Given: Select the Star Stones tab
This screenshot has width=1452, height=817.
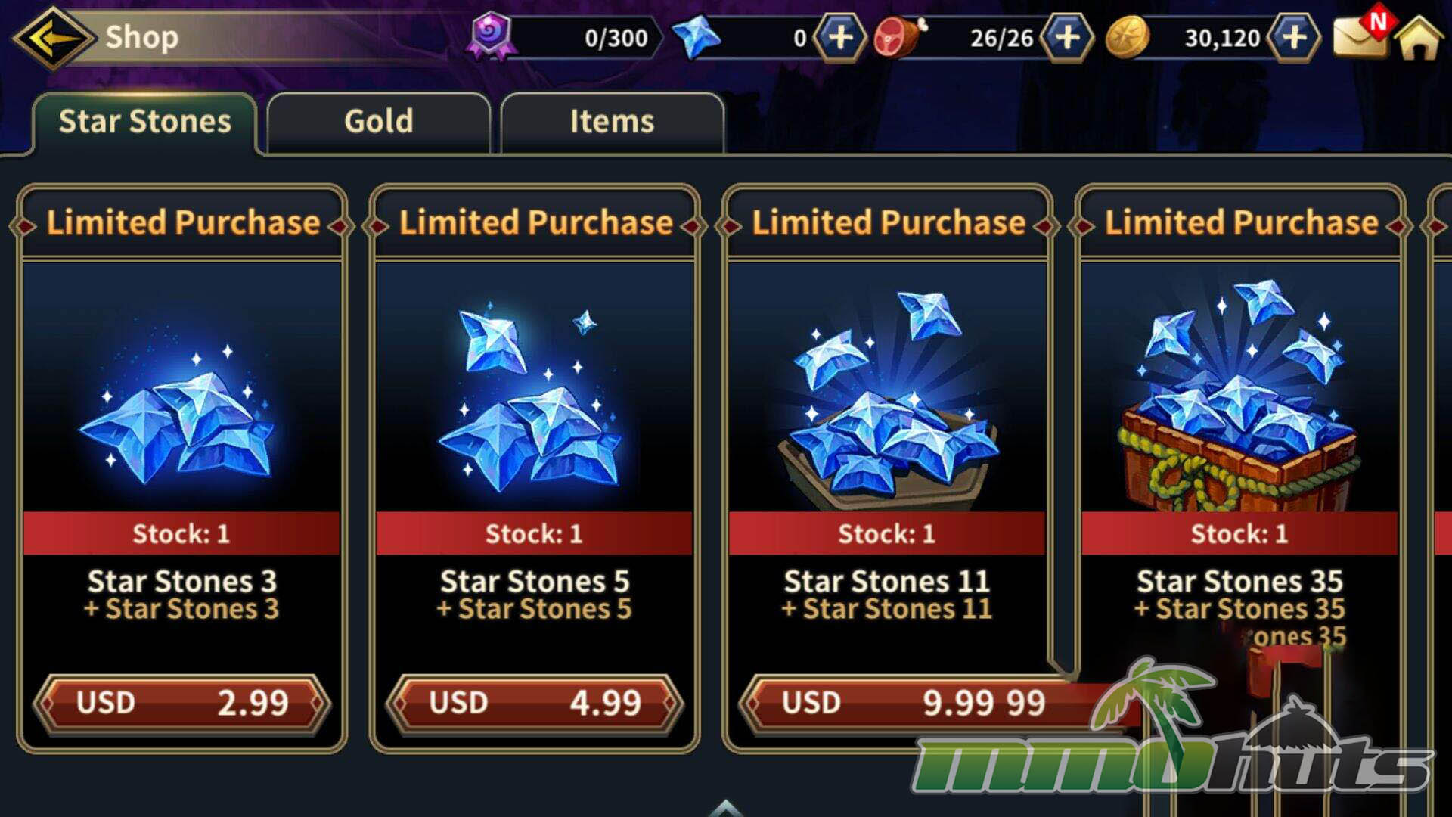Looking at the screenshot, I should (x=144, y=123).
